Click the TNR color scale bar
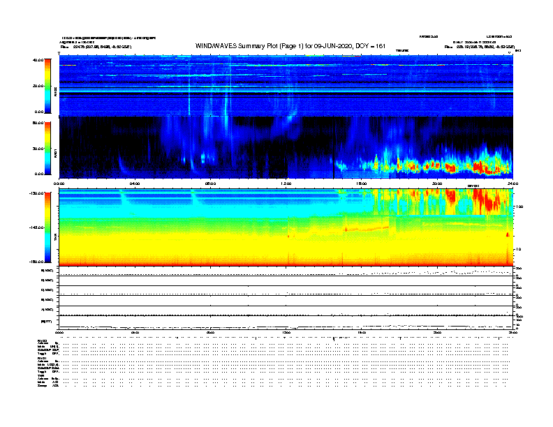 (47, 227)
